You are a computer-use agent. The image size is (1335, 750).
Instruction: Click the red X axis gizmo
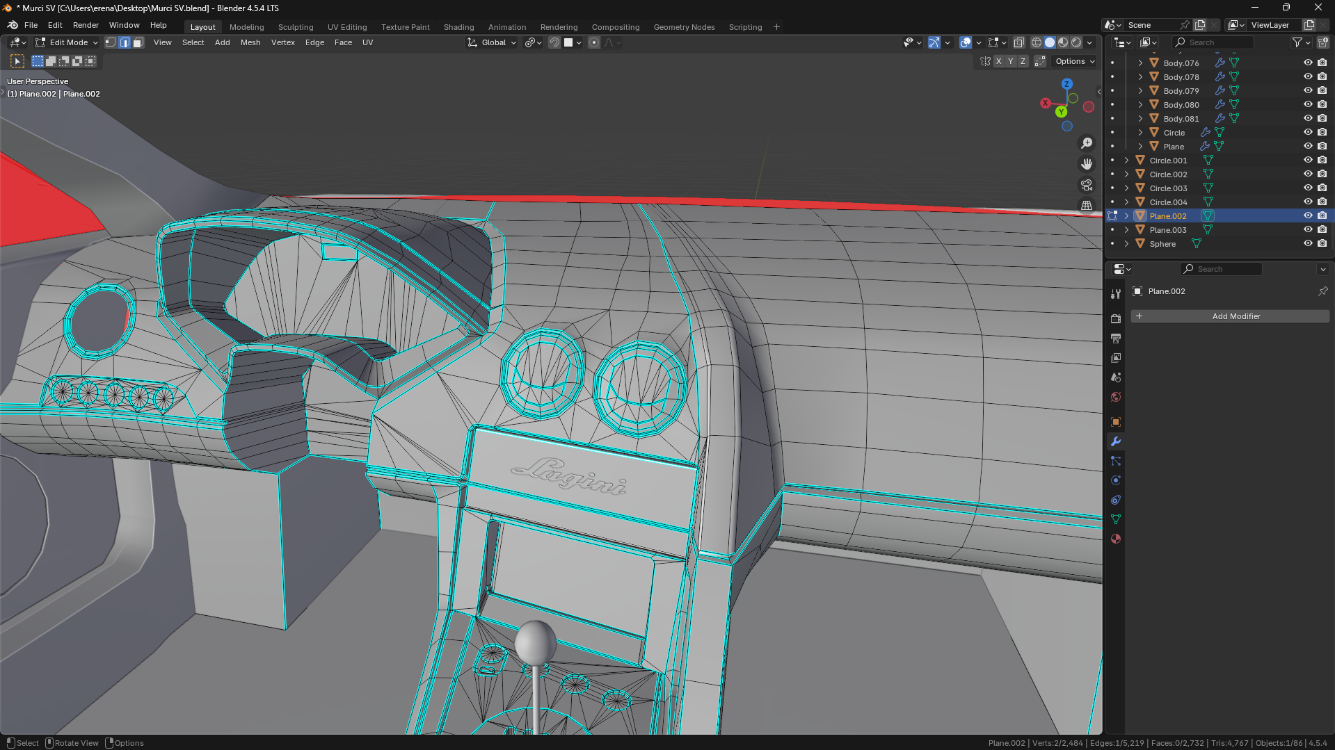coord(1045,103)
